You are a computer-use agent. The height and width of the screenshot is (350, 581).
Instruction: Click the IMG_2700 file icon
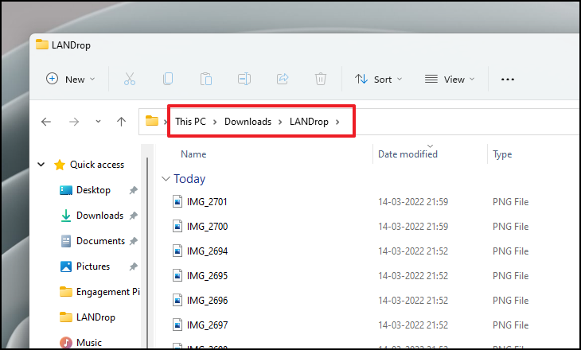point(177,226)
